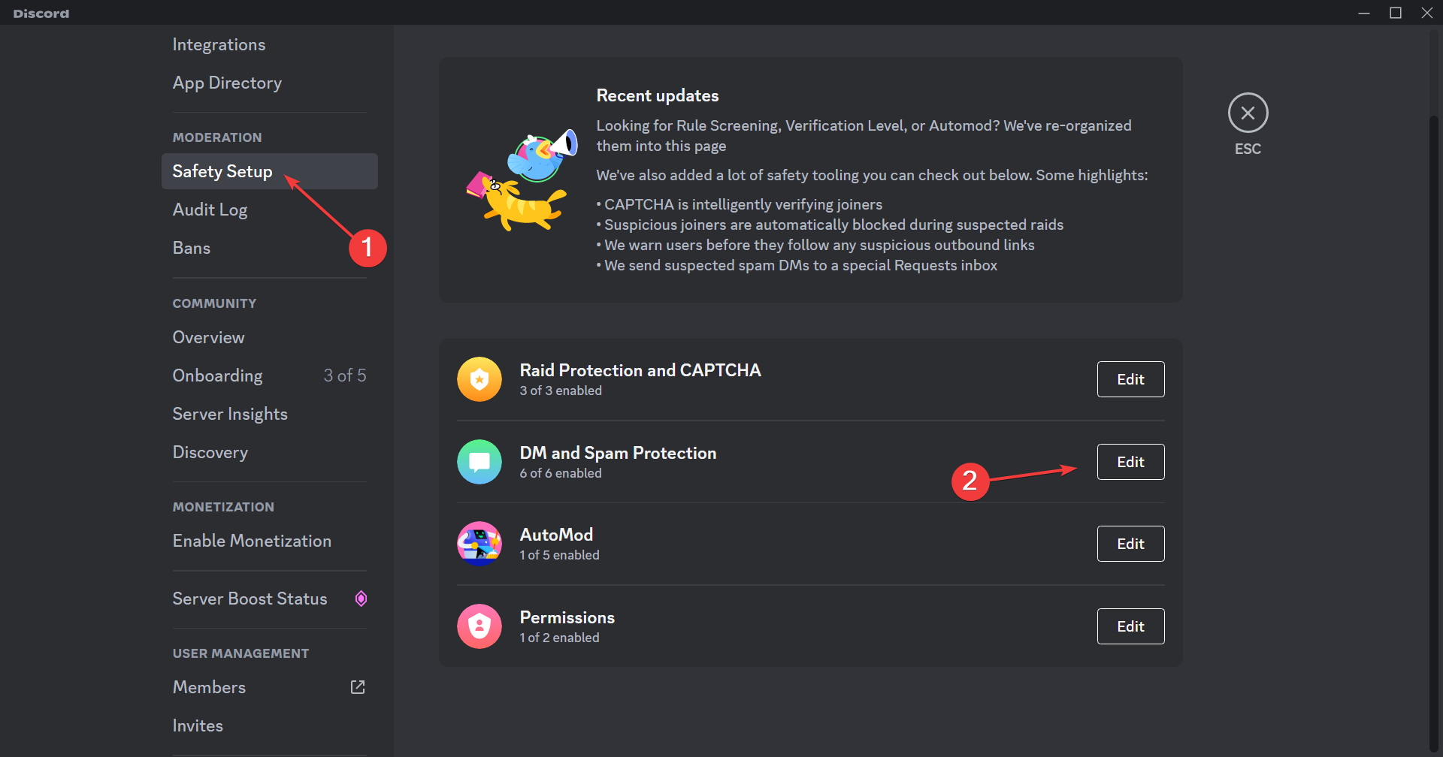Select Integrations from the sidebar
The width and height of the screenshot is (1443, 757).
[219, 45]
